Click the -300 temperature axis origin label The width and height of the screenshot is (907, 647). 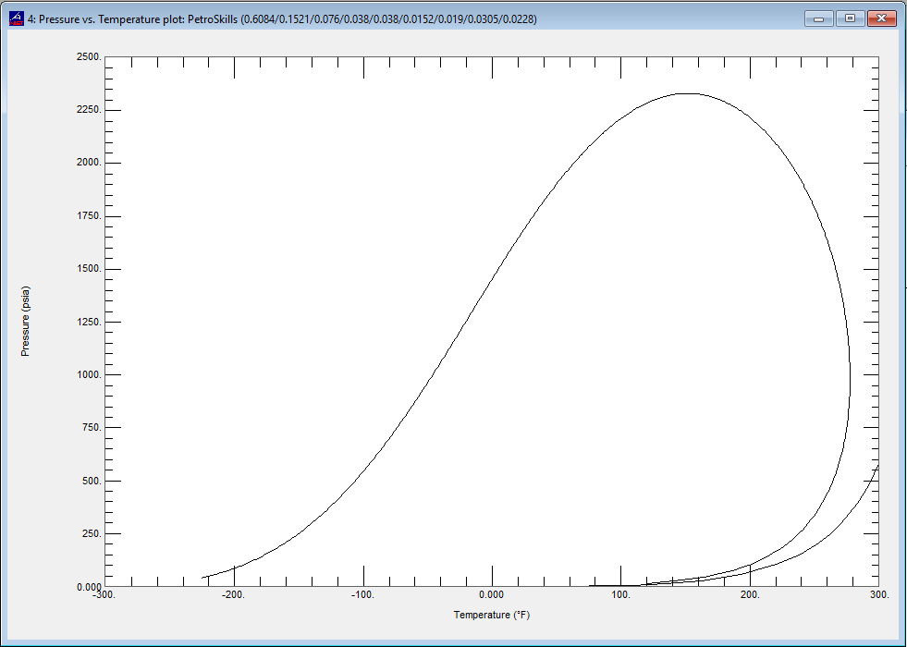[102, 596]
